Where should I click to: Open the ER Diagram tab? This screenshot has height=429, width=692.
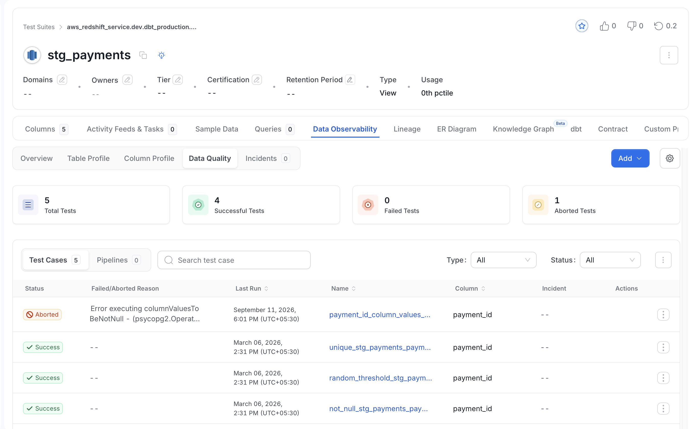[456, 129]
